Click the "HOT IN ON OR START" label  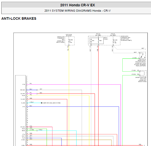pos(69,35)
